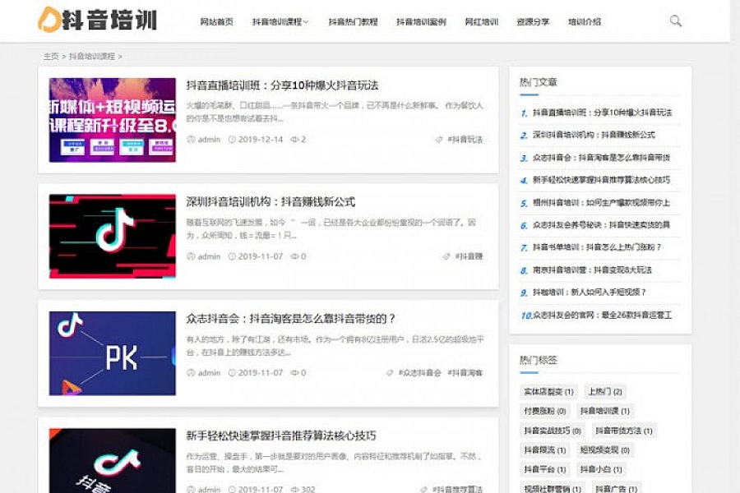Click the 上热门 (2) tag button
This screenshot has height=493, width=740.
point(605,392)
